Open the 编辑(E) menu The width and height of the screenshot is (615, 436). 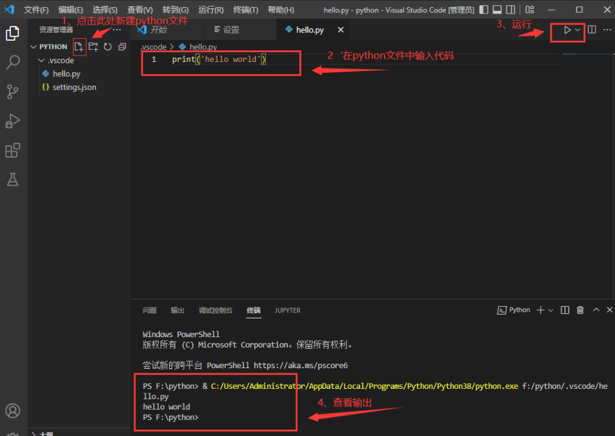(x=70, y=10)
